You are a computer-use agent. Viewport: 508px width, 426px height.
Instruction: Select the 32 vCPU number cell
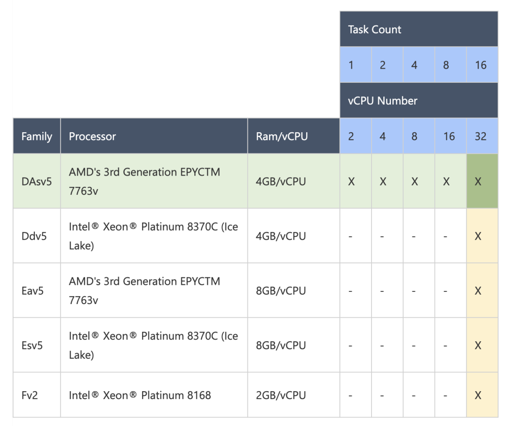pyautogui.click(x=482, y=137)
